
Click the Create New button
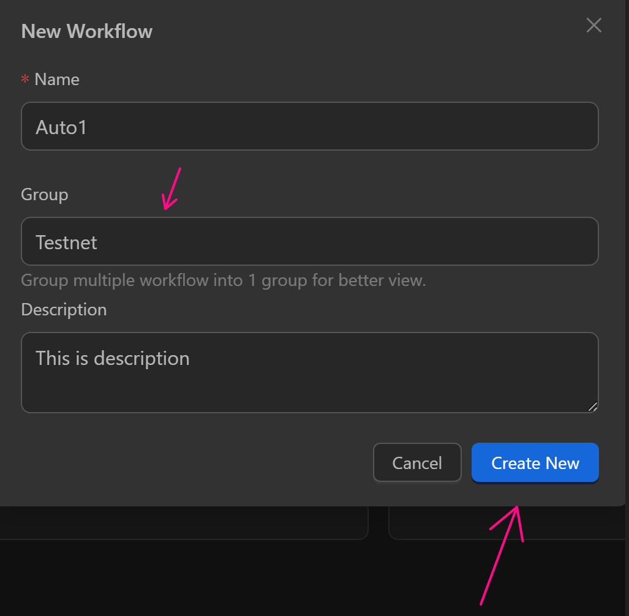(535, 463)
